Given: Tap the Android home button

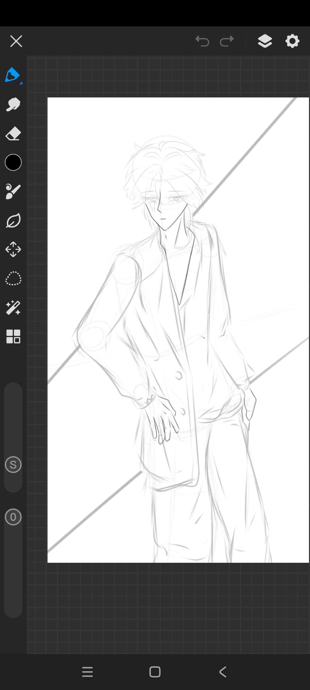Looking at the screenshot, I should 155,672.
